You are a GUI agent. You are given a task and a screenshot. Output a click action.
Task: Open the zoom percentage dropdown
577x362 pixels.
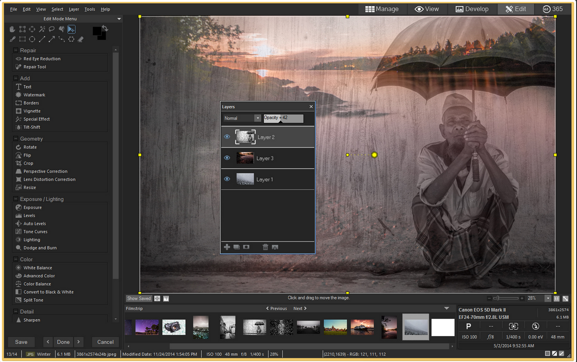tap(547, 298)
